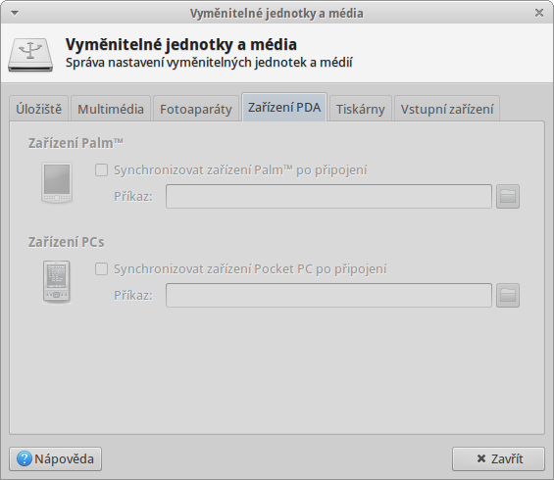Open the Fotoaparáty tab
Screen dimensions: 554x480
point(196,109)
